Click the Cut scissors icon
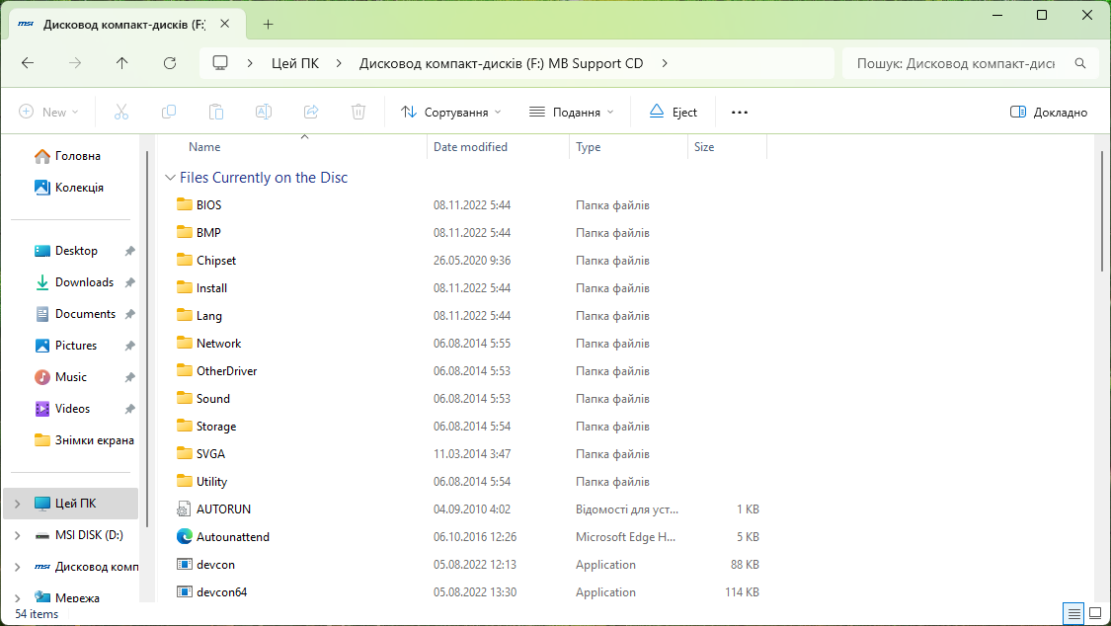Screen dimensions: 1111x626 click(x=121, y=112)
